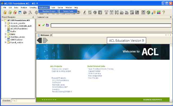Expand the Inventory_review folder
The image size is (173, 106).
pos(5,37)
